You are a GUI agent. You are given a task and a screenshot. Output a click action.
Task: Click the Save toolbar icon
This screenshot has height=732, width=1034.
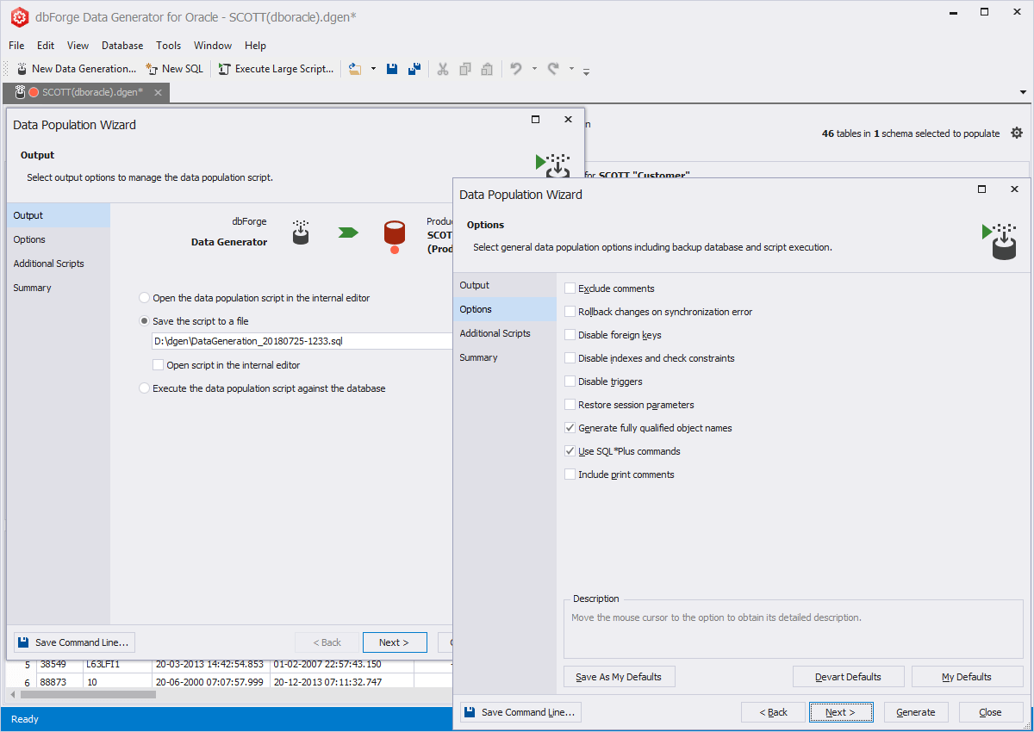[392, 68]
